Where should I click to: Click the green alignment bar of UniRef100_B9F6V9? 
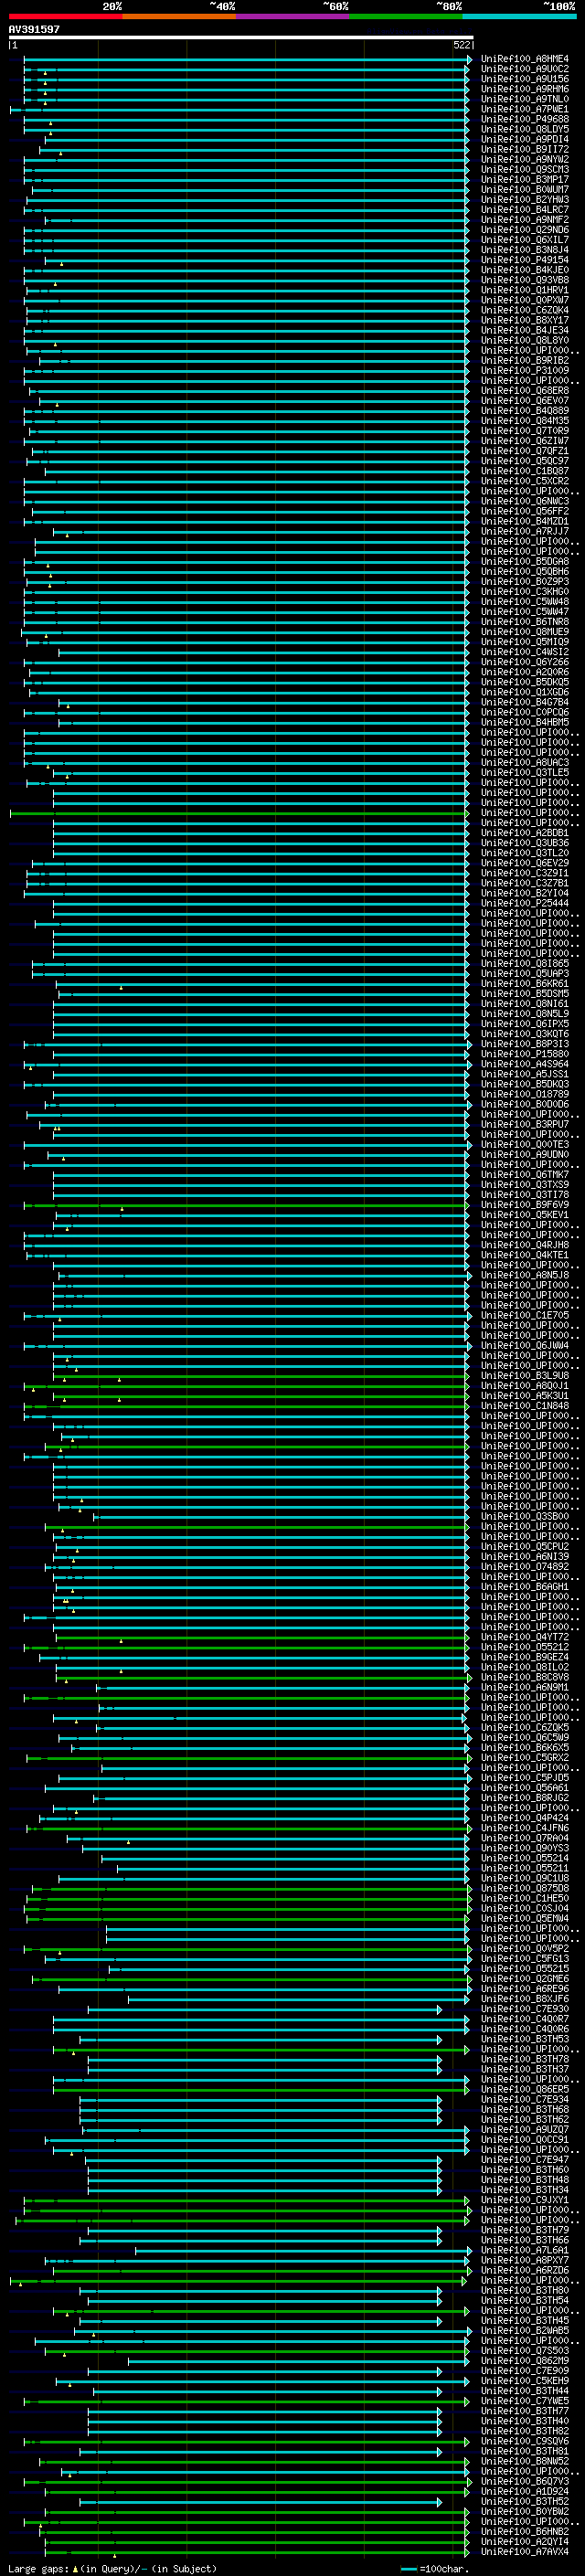click(x=247, y=1205)
